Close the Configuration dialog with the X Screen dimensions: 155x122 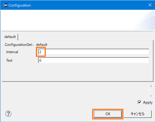click(x=150, y=5)
